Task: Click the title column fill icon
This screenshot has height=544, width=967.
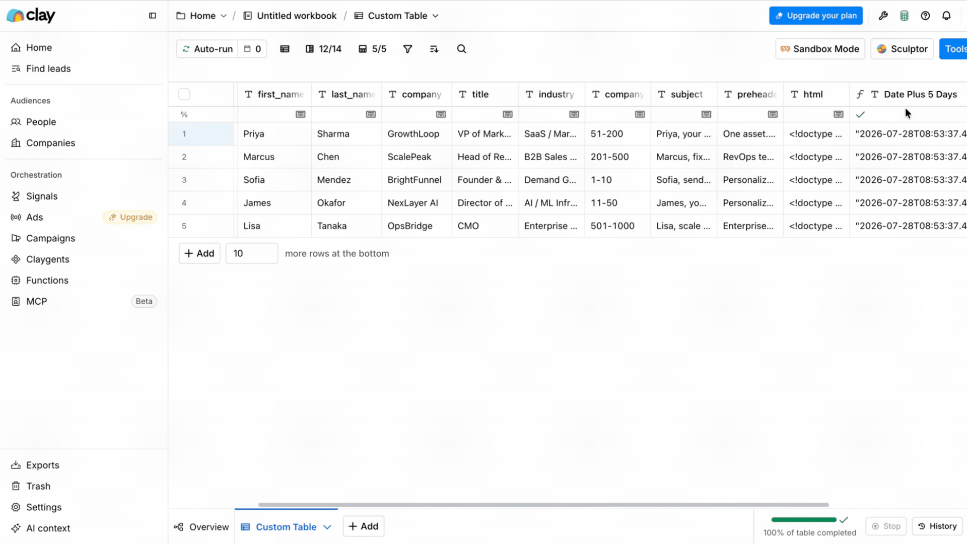Action: (x=508, y=114)
